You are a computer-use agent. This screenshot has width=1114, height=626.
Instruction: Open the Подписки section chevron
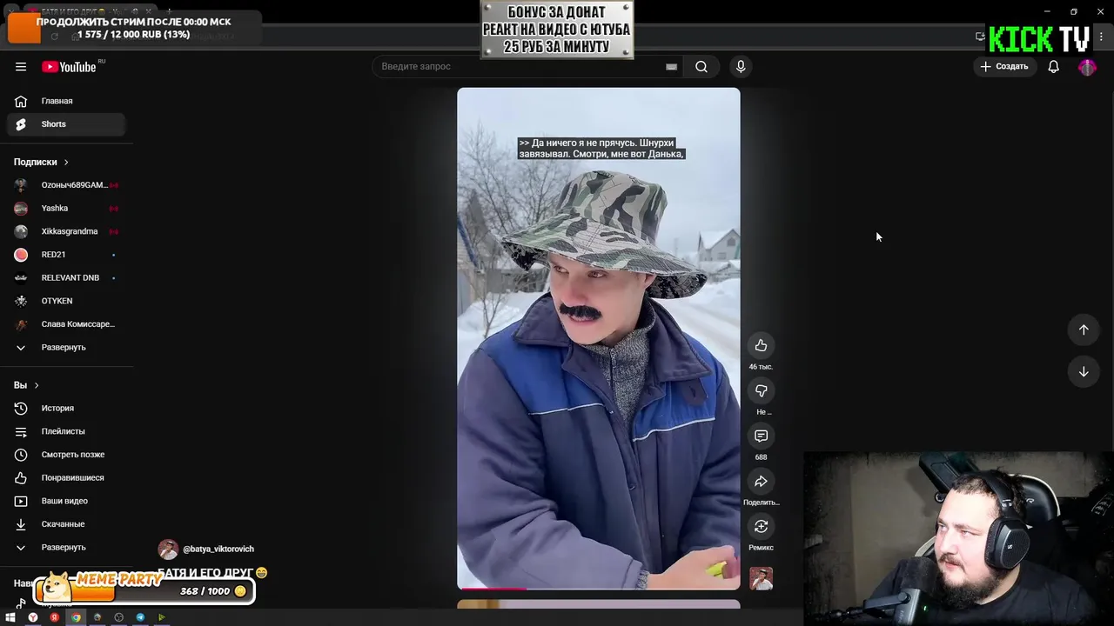pos(65,163)
